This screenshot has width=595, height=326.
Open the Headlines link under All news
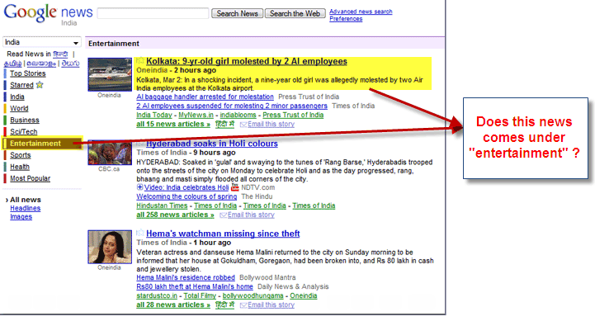[25, 208]
